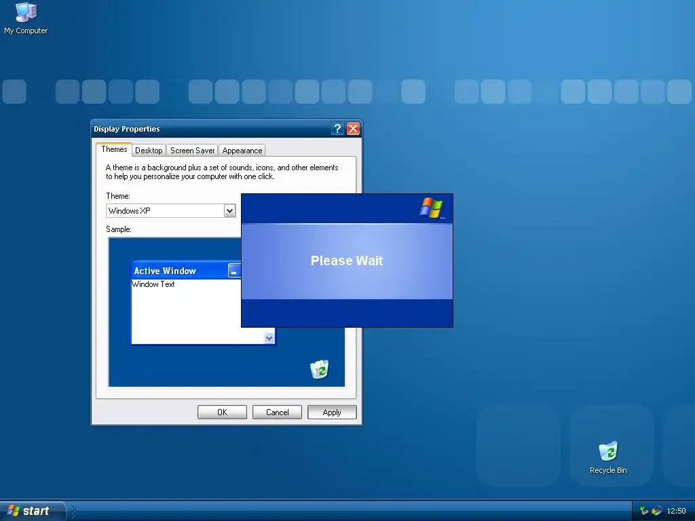The width and height of the screenshot is (695, 521).
Task: Click the Please Wait message text
Action: (347, 260)
